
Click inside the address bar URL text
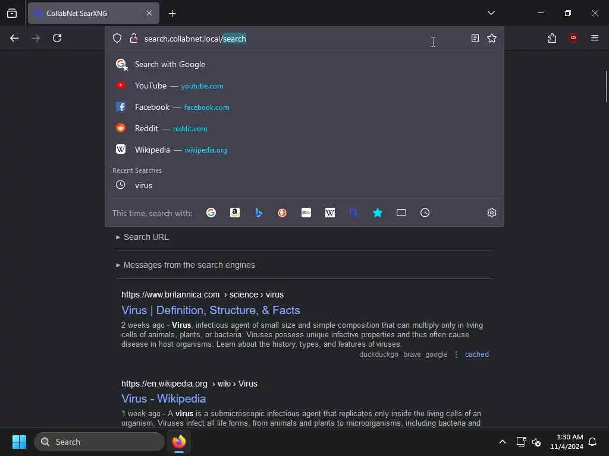[195, 39]
